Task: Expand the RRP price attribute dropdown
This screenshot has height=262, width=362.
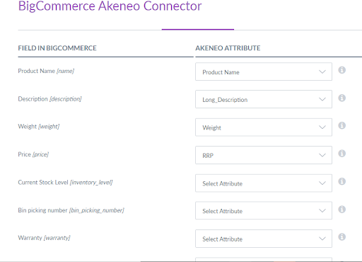Action: tap(264, 155)
